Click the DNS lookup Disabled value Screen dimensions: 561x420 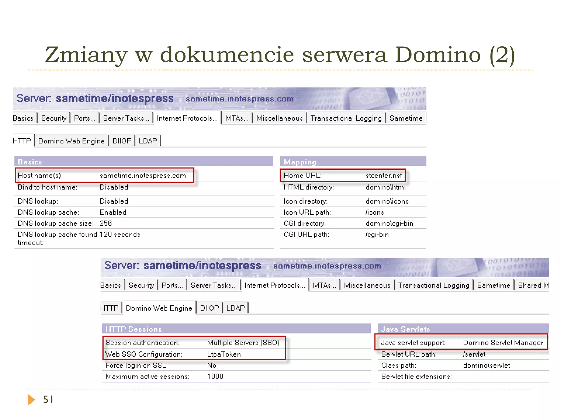[x=114, y=201]
